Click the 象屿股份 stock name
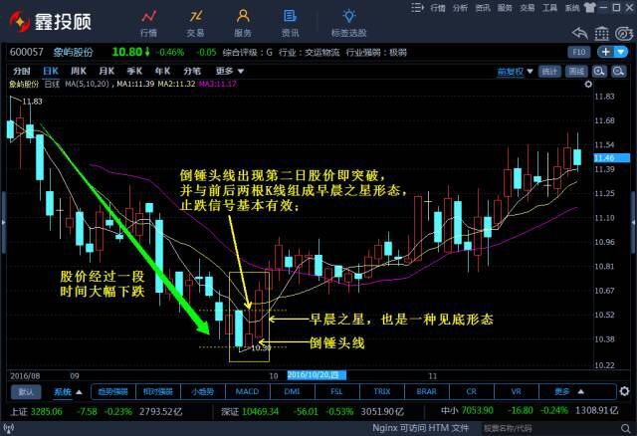Image resolution: width=637 pixels, height=436 pixels. (x=73, y=52)
